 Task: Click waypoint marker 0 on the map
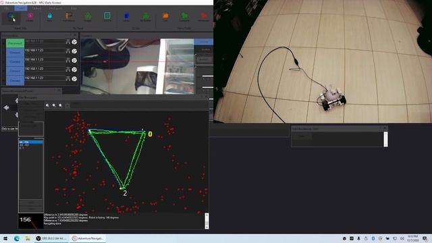coord(150,134)
